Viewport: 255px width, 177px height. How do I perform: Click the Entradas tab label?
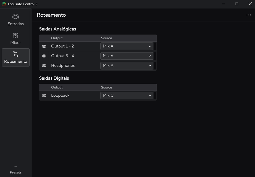[16, 24]
